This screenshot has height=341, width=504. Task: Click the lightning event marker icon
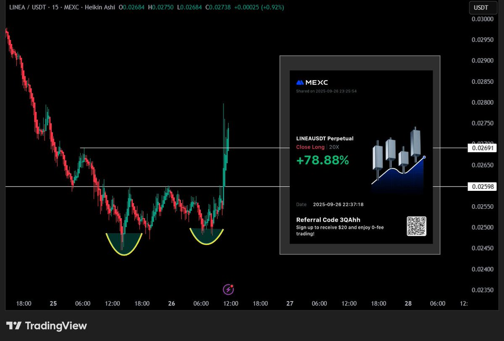228,289
